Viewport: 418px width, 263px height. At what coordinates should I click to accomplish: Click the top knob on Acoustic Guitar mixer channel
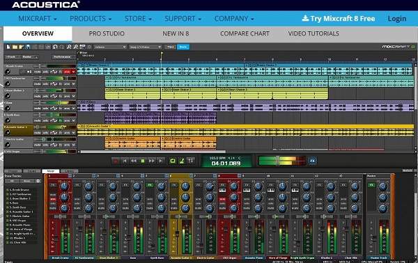[185, 186]
